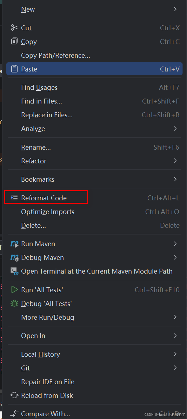Expand the More Run/Debug submenu arrow

point(175,317)
